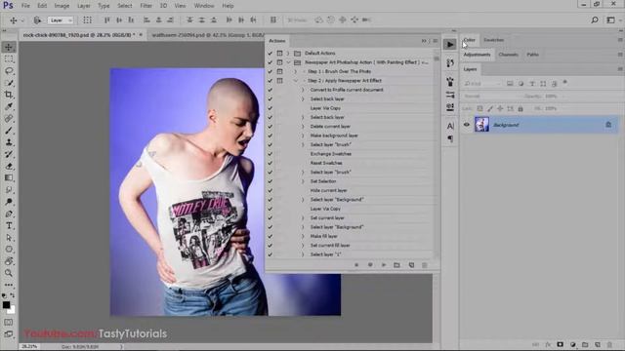625x351 pixels.
Task: Open the Image menu
Action: point(62,6)
